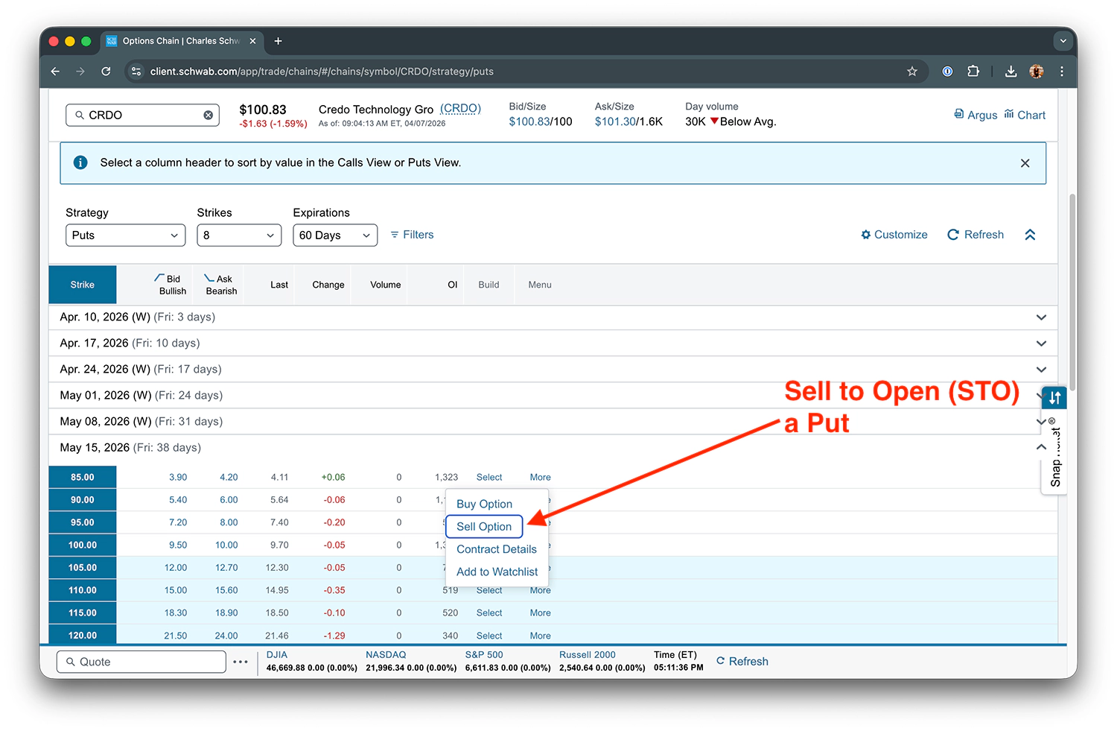
Task: Click the bottom Quote search field
Action: point(141,662)
